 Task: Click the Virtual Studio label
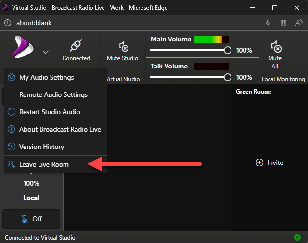(123, 79)
